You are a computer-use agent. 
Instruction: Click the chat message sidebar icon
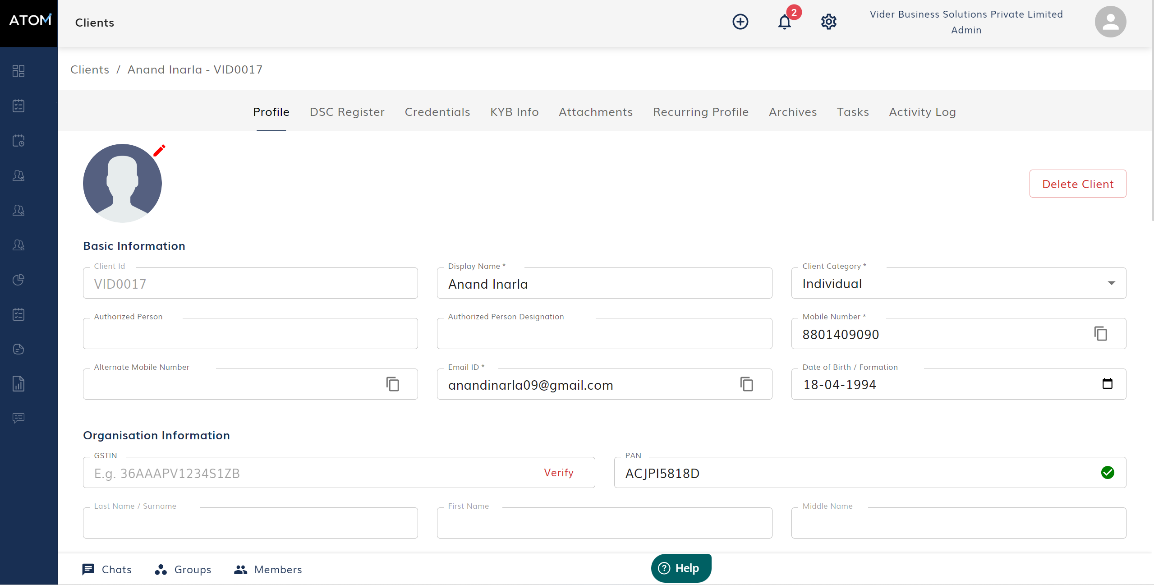(x=18, y=418)
